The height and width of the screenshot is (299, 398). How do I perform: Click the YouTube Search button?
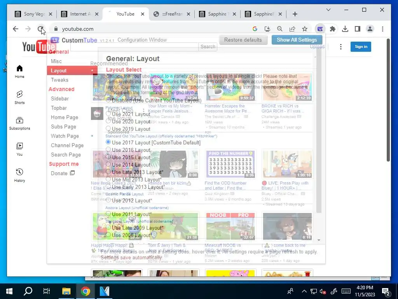208,47
